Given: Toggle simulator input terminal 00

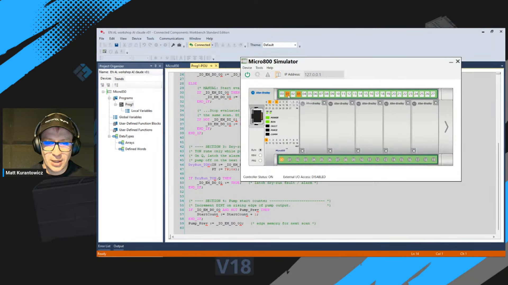Looking at the screenshot, I should [x=282, y=94].
